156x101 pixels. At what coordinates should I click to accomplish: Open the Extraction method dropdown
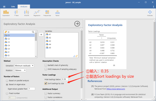coord(24,66)
